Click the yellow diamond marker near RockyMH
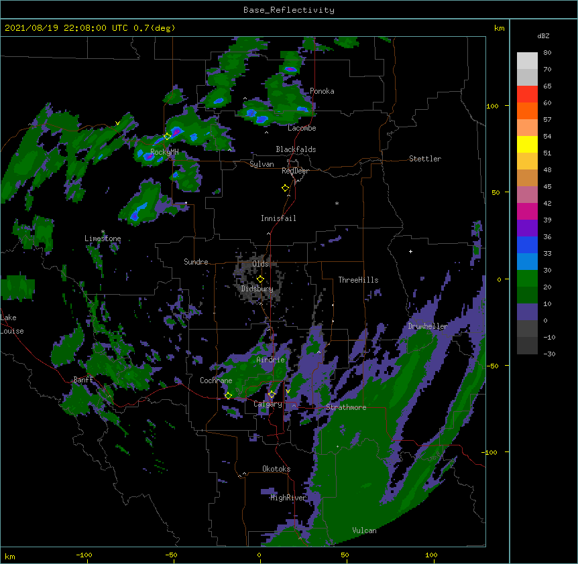Viewport: 578px width, 564px height. (x=167, y=136)
